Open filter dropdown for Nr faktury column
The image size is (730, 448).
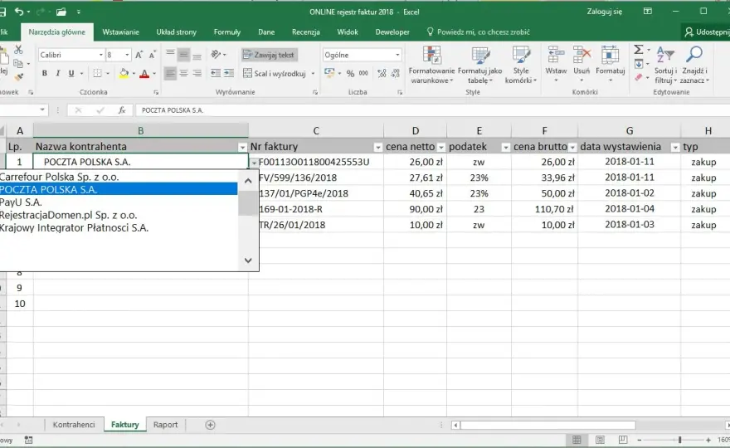(377, 147)
